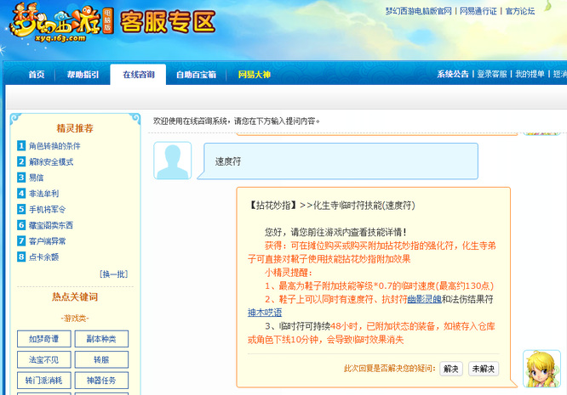Click number 5 icon beside 手机将军令
This screenshot has height=395, width=567.
coord(21,209)
